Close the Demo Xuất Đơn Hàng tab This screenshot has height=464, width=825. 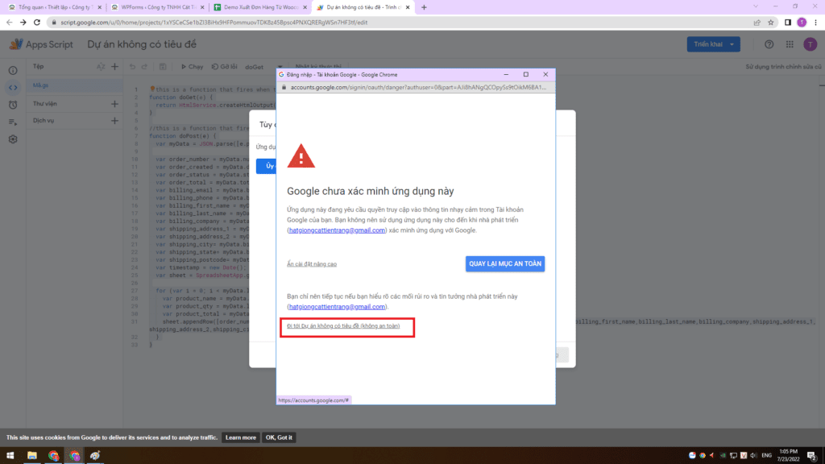pos(305,7)
